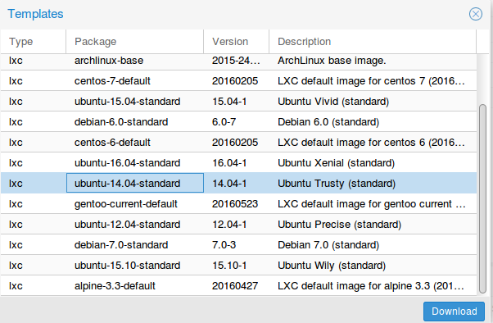Select the archlinux-base package
493x323 pixels.
pos(109,61)
